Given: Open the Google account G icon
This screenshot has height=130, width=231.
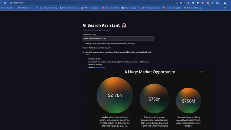Looking at the screenshot, I should [x=225, y=3].
